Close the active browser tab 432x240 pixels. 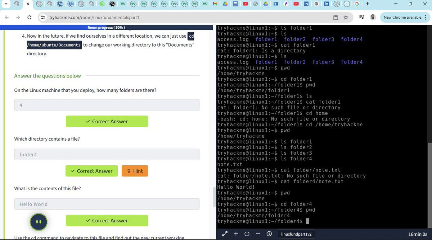pos(27,4)
